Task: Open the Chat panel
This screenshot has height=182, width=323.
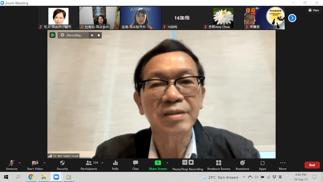Action: 135,165
